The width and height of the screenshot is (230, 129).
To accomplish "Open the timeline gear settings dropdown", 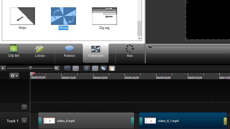I will (14, 76).
